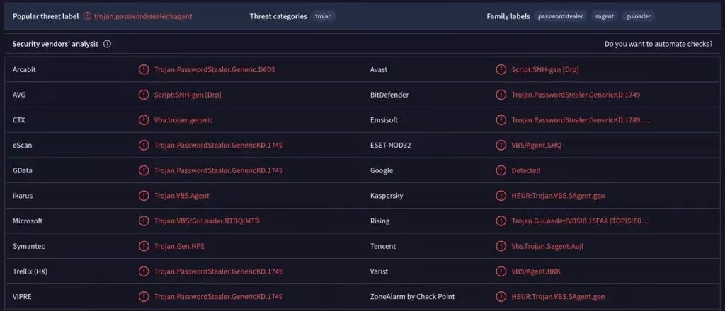Click the Rising Trojan.GuLoader truncated detection name

point(580,221)
